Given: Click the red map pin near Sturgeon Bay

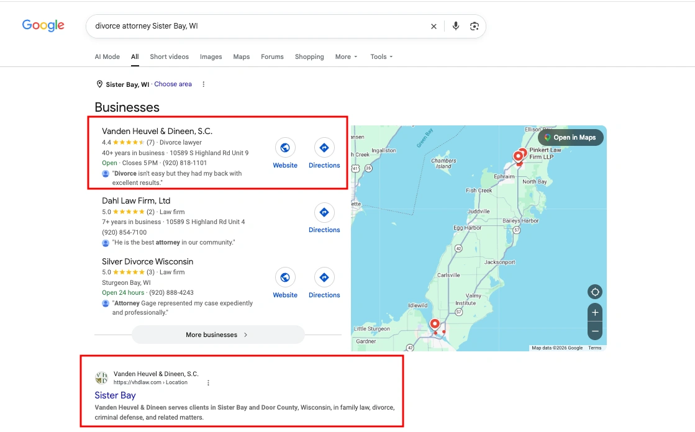Looking at the screenshot, I should tap(435, 324).
